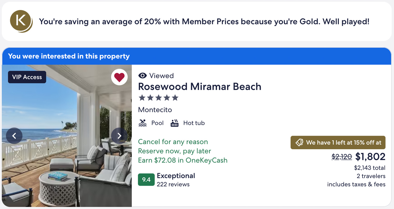Open the Rosewood Miramar Beach listing
This screenshot has width=394, height=209.
click(200, 87)
